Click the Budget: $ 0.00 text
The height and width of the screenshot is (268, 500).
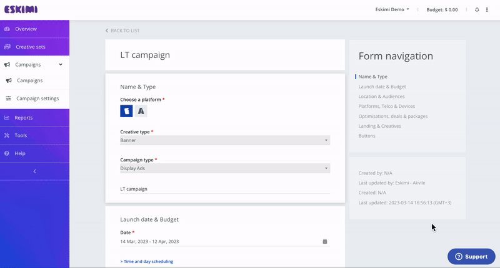pos(442,9)
